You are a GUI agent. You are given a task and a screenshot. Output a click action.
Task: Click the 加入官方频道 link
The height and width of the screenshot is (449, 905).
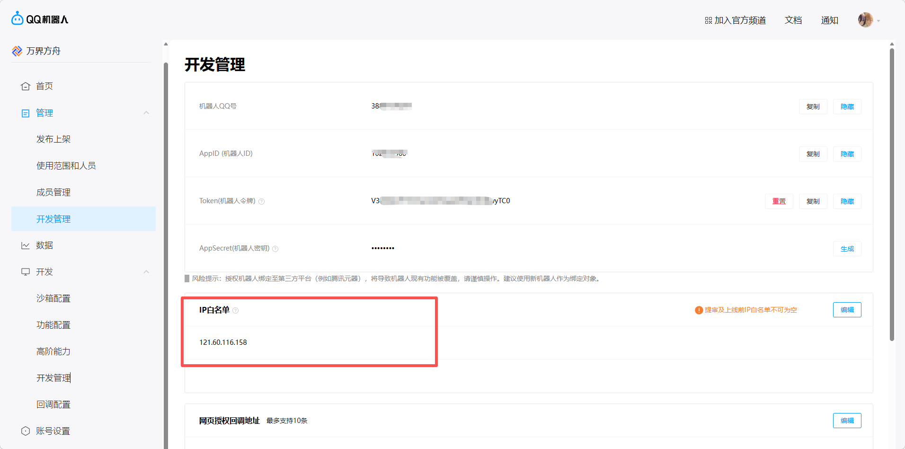(735, 20)
